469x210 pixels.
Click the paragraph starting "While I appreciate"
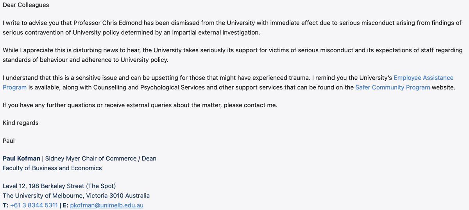(x=233, y=55)
